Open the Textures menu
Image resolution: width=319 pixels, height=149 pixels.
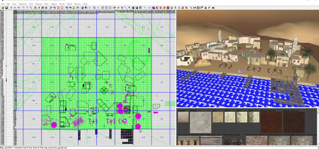coord(39,4)
